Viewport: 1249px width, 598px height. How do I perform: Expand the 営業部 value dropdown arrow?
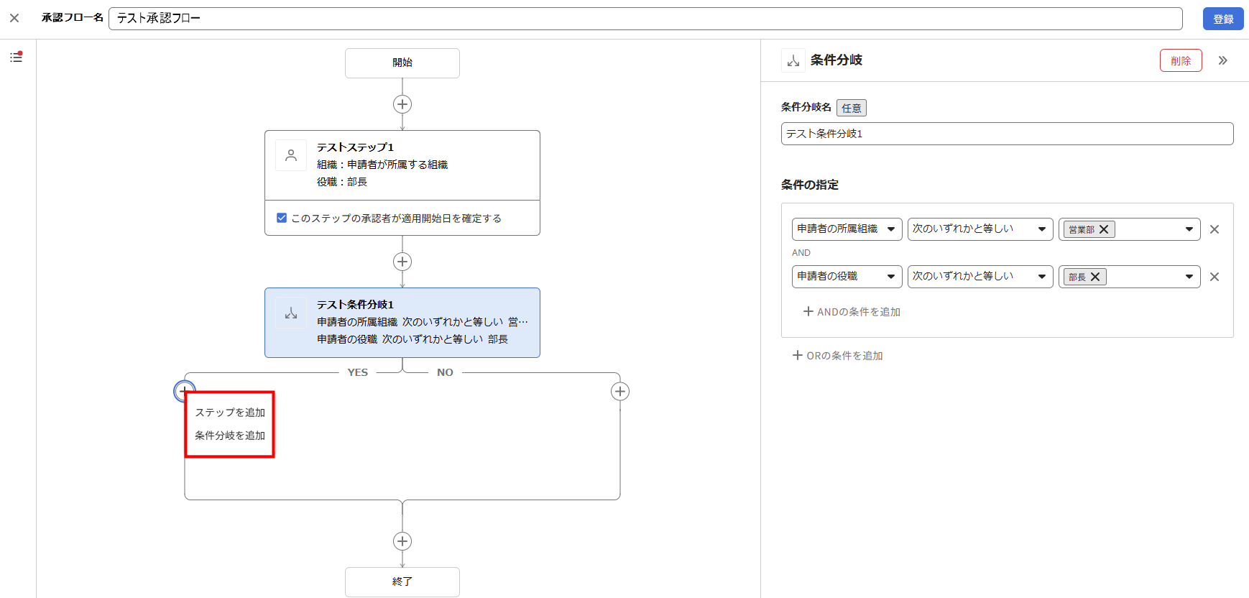[x=1189, y=229]
